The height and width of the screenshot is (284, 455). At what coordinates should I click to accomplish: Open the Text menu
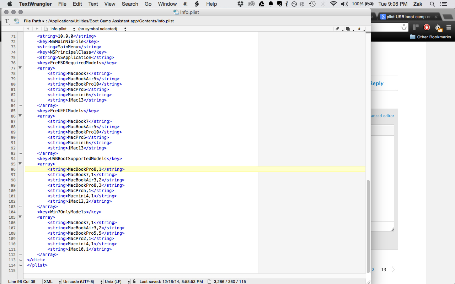pyautogui.click(x=93, y=4)
